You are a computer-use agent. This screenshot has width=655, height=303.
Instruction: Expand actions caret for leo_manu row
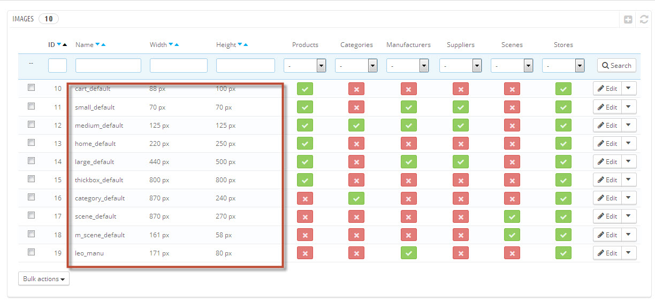pyautogui.click(x=629, y=253)
